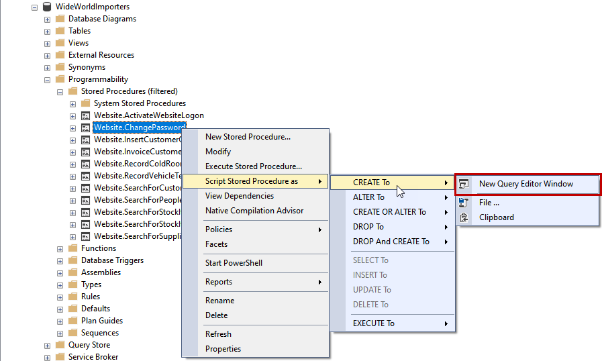
Task: Click the Website.SearchForCusto procedure icon
Action: click(x=86, y=188)
